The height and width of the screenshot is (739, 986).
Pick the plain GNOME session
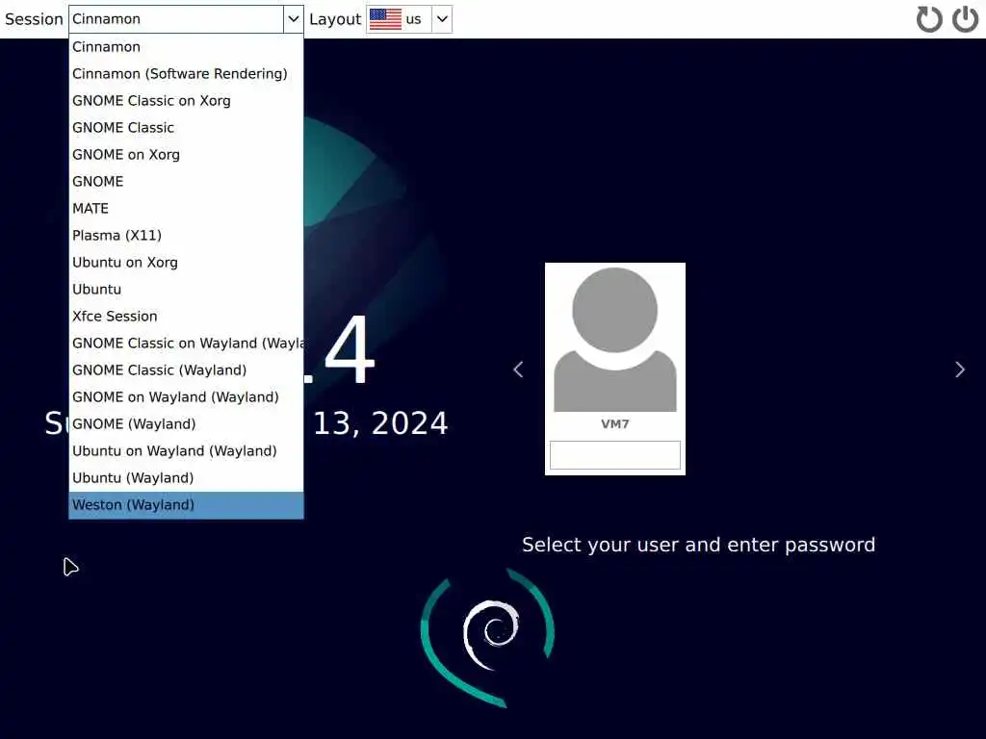point(186,182)
